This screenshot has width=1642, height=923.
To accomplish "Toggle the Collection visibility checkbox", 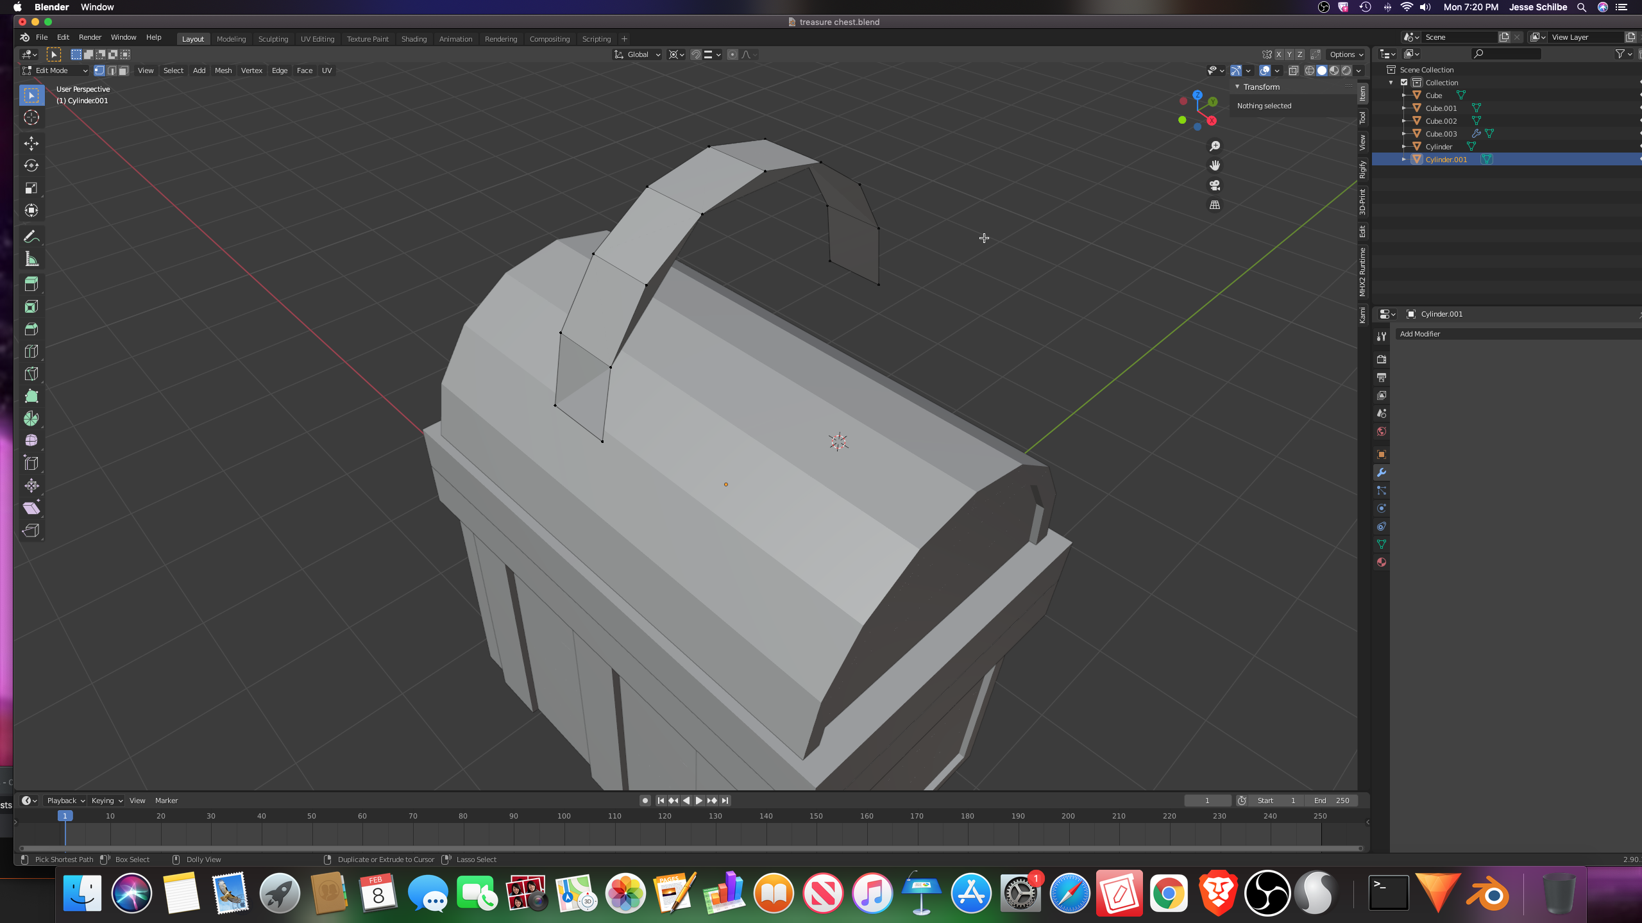I will (1404, 82).
